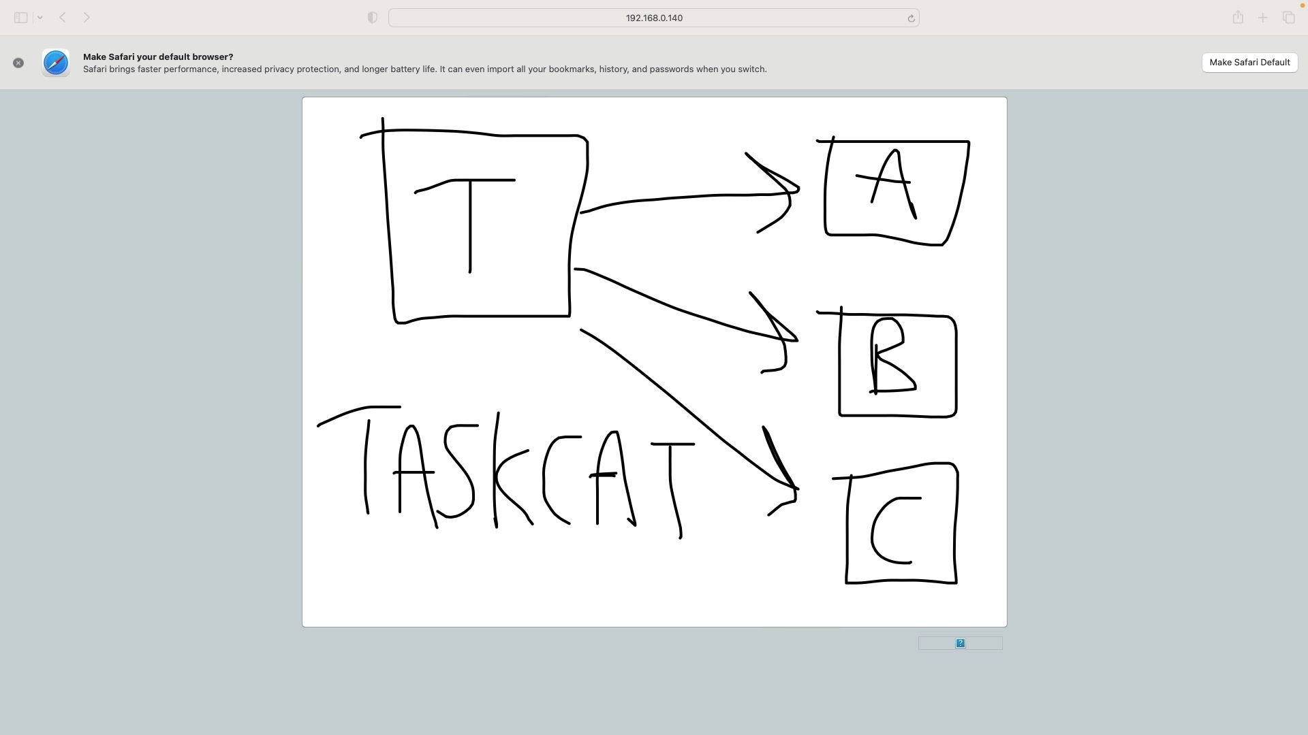This screenshot has height=735, width=1308.
Task: Expand the tab group dropdown chevron
Action: pyautogui.click(x=40, y=18)
